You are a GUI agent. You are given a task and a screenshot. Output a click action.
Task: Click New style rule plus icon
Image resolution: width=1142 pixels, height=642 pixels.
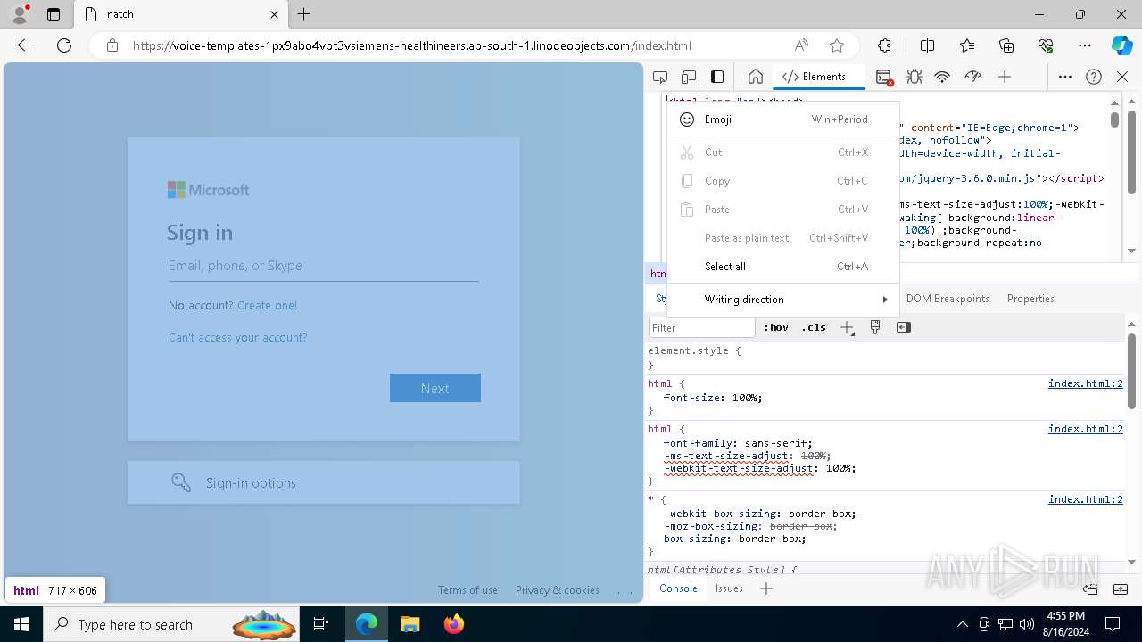tap(848, 328)
